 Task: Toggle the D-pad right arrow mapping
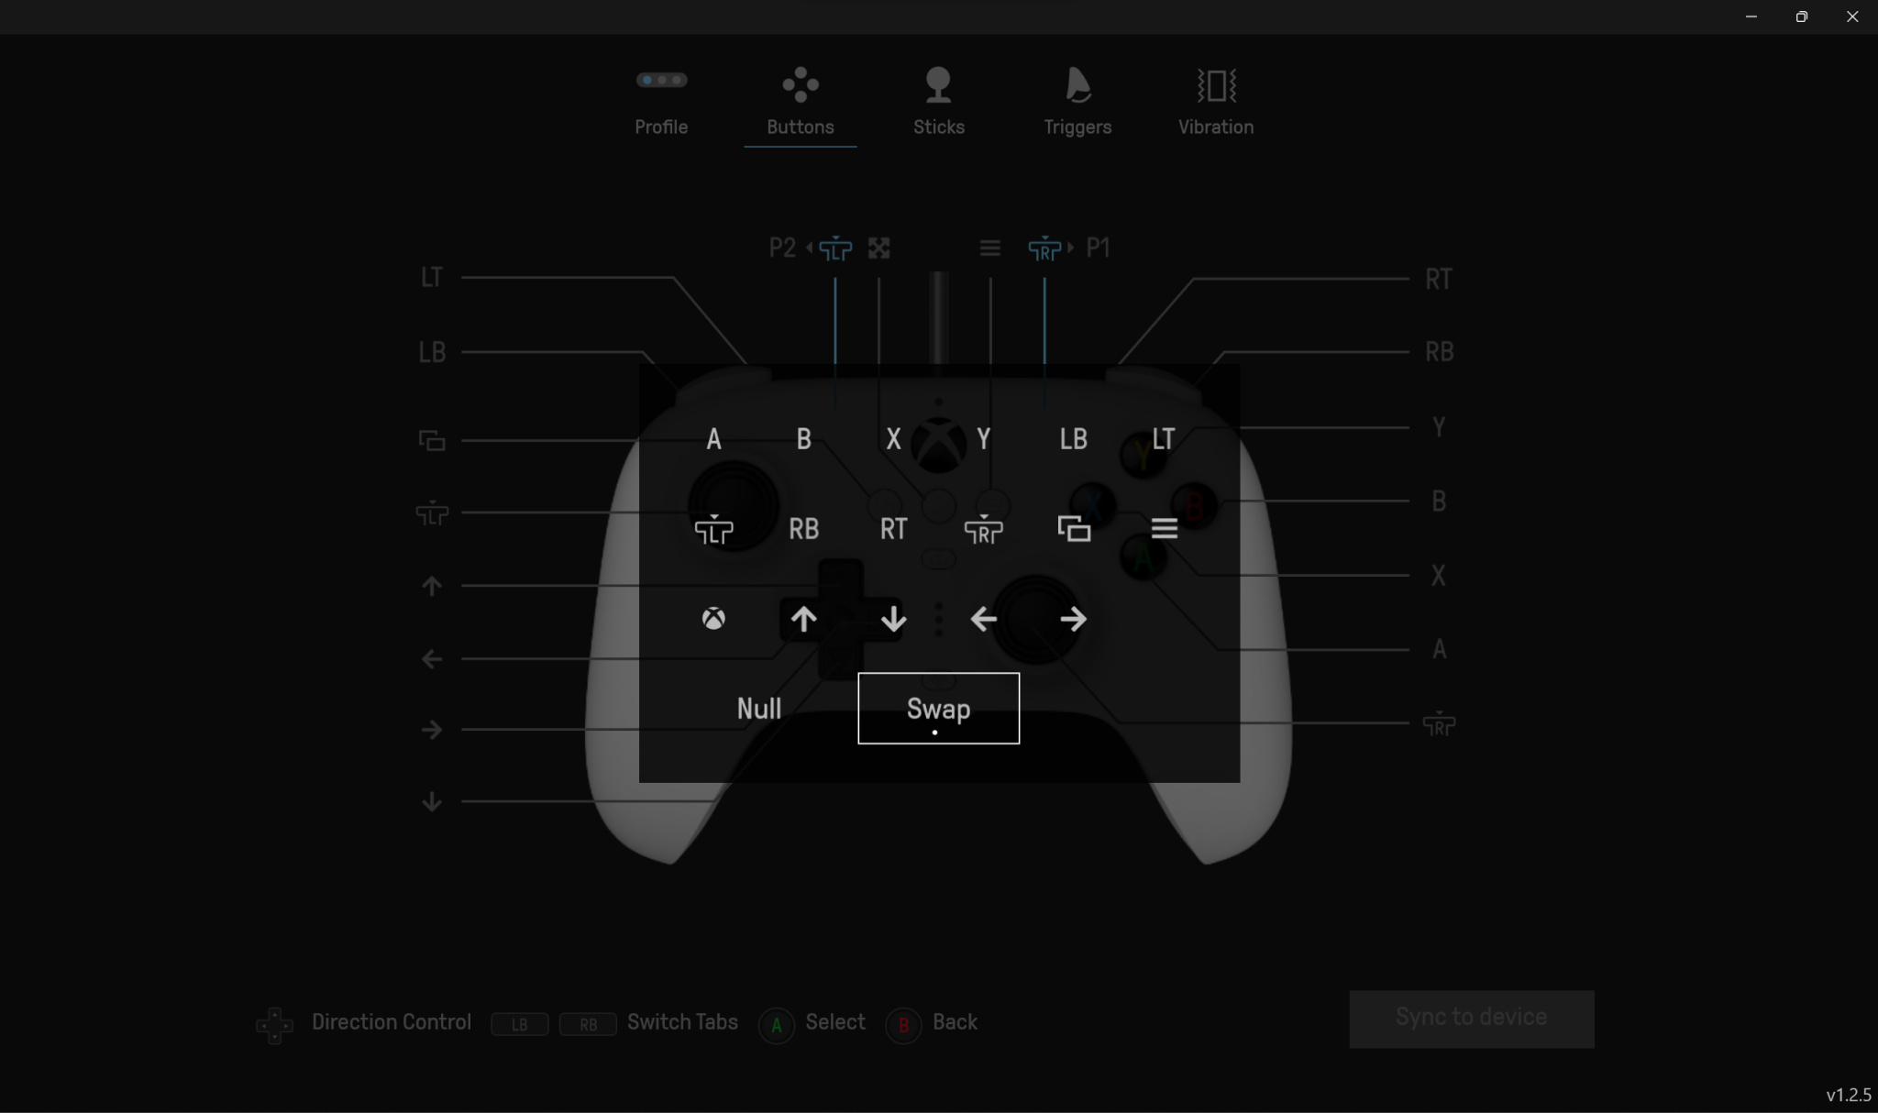[1074, 619]
